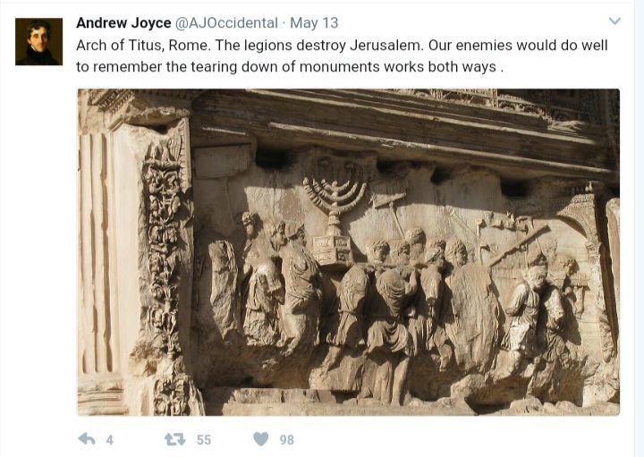This screenshot has width=644, height=457.
Task: Open the tweet options chevron menu
Action: point(614,21)
